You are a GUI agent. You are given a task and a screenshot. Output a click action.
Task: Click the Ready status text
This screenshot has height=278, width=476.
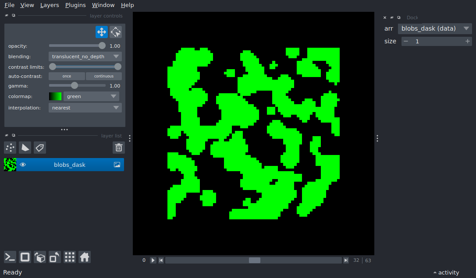pyautogui.click(x=12, y=273)
